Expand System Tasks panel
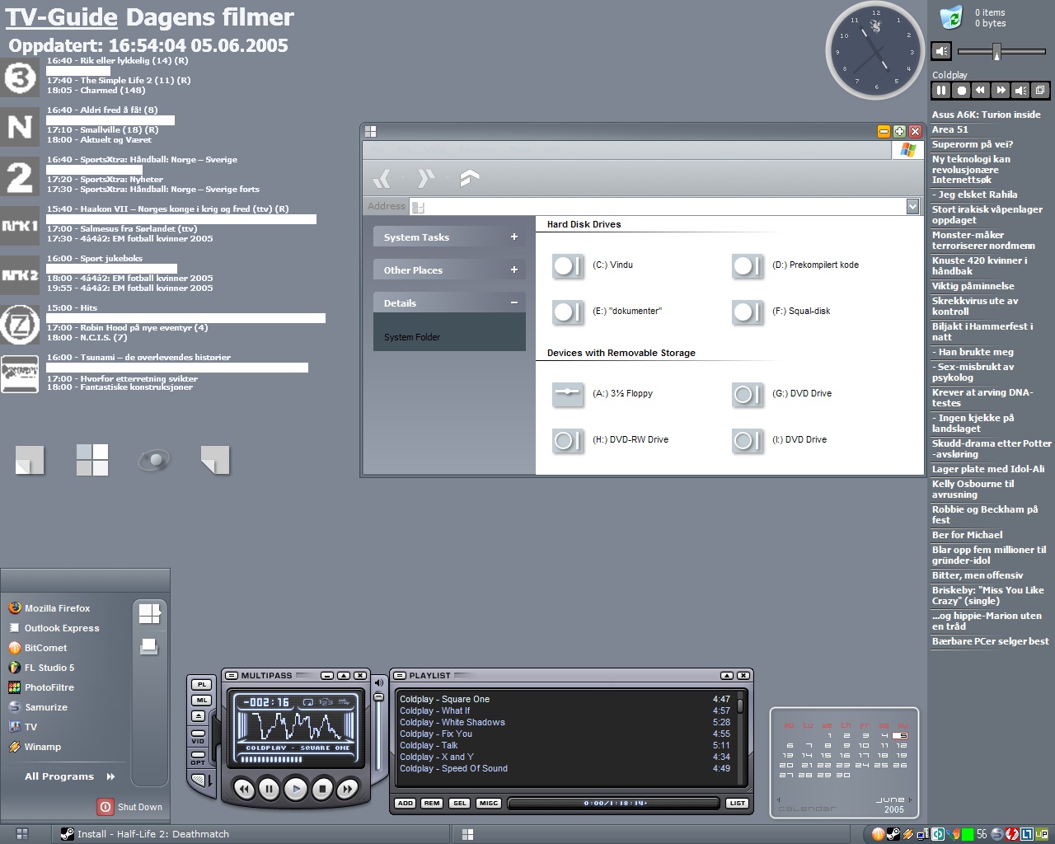 [449, 237]
